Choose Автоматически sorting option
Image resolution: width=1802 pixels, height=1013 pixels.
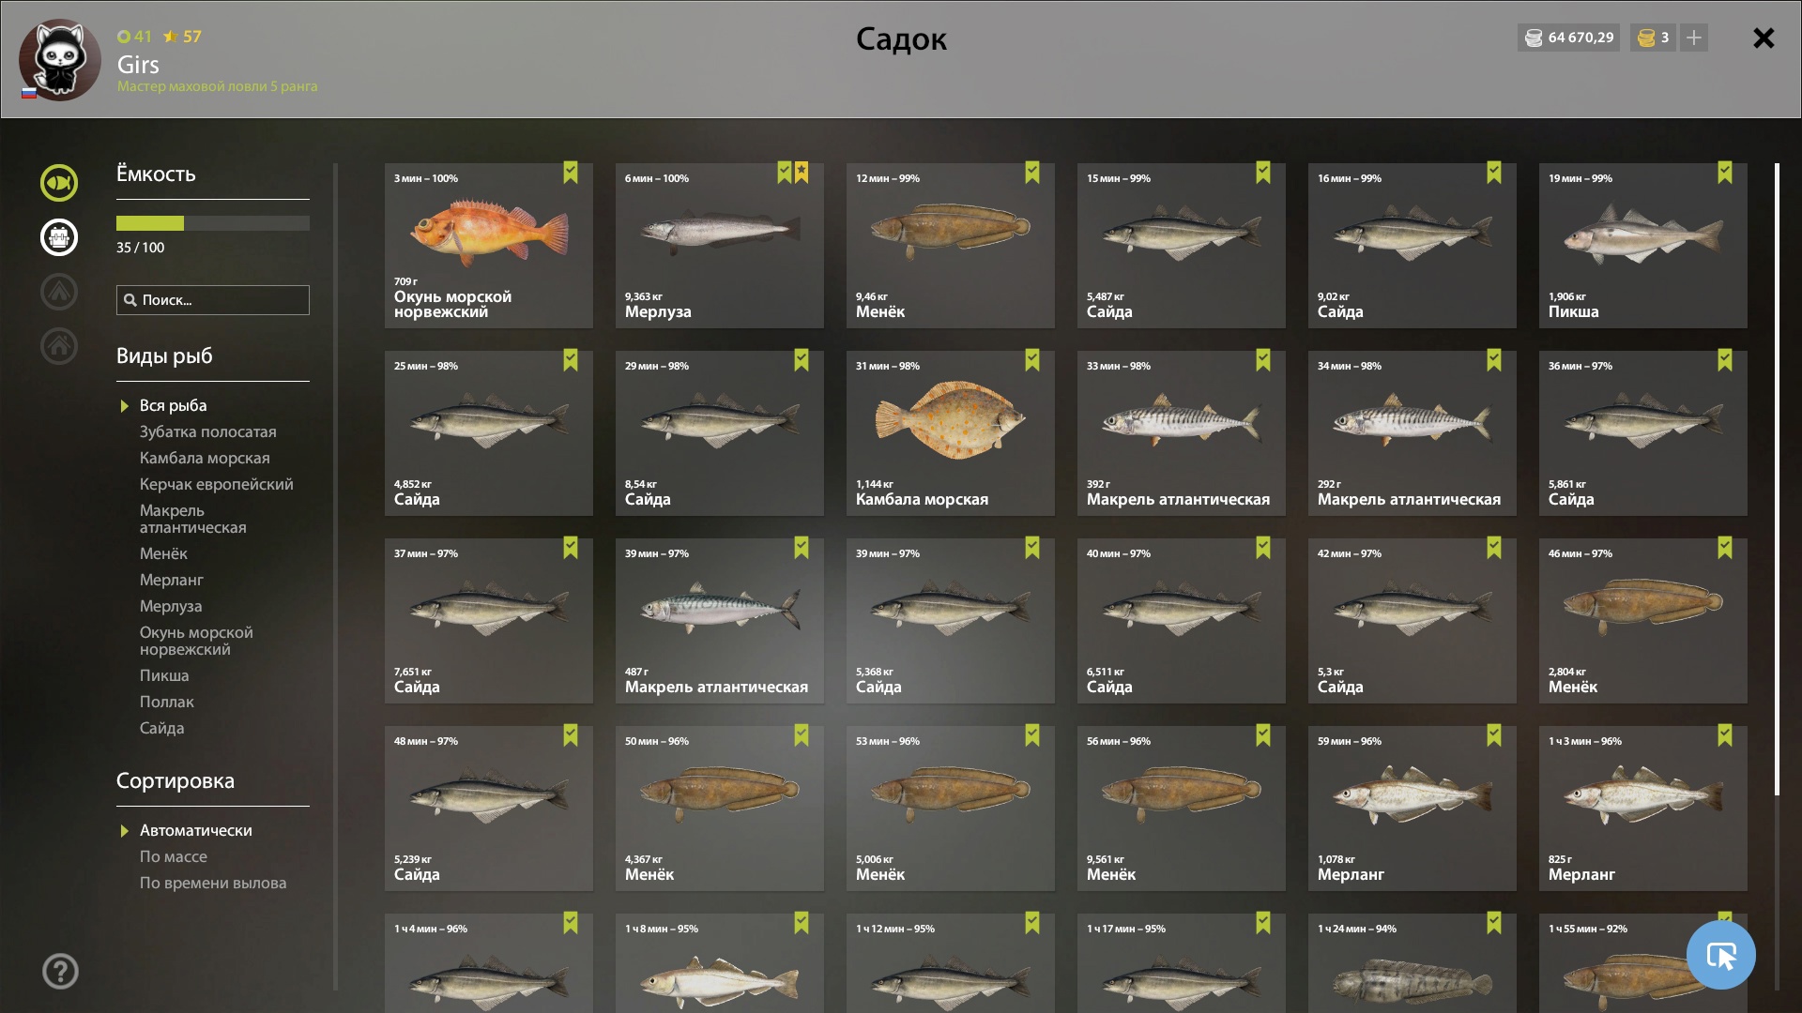196,830
